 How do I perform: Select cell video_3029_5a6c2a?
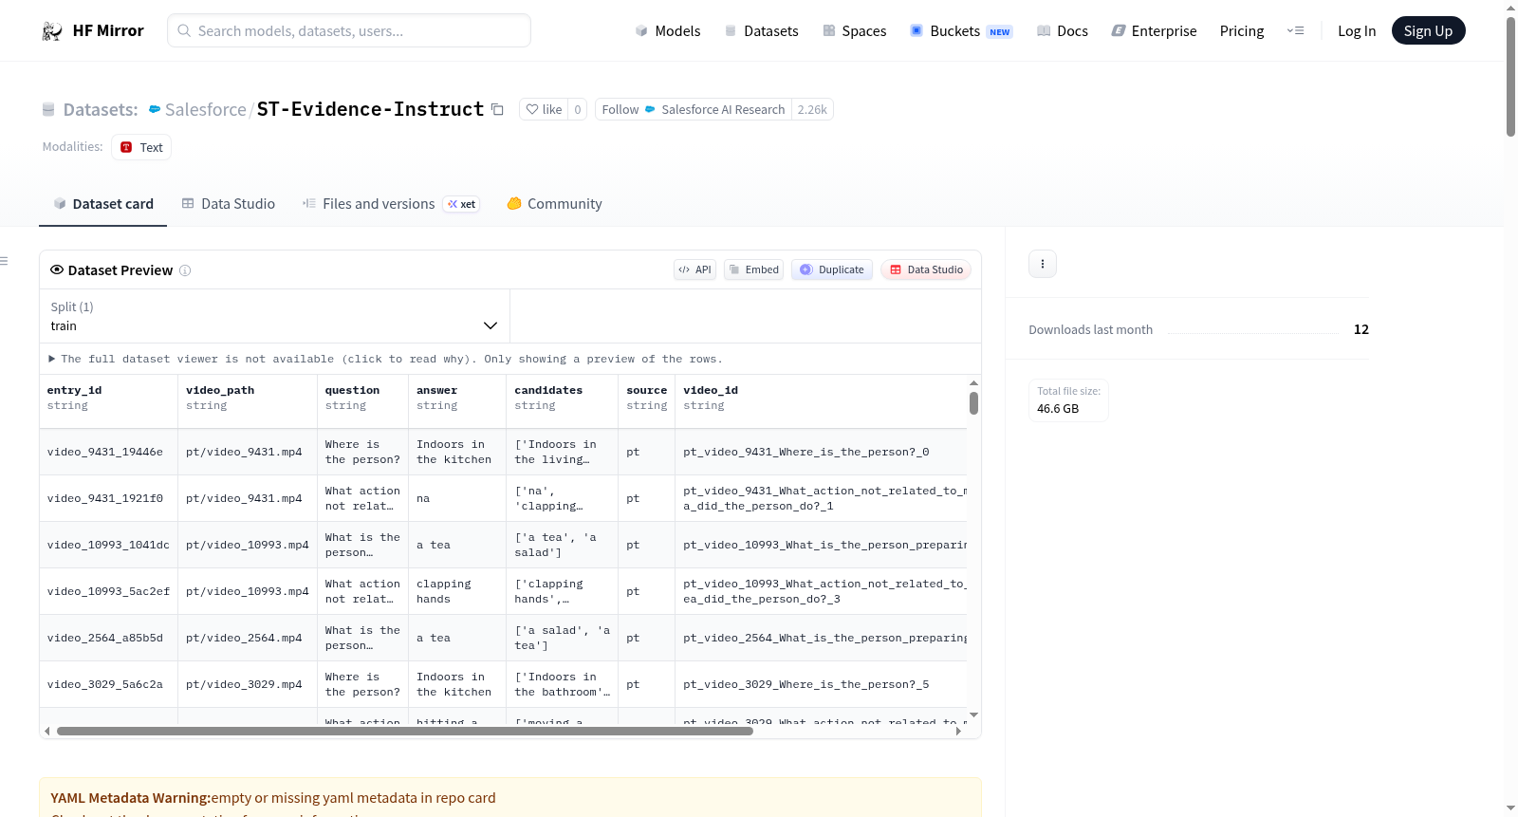(108, 685)
